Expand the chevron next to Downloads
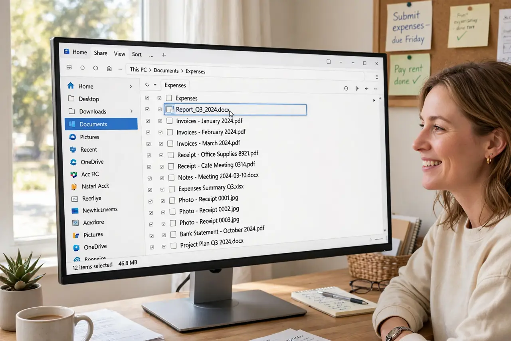Screen dimensions: 511x341 tap(132, 111)
